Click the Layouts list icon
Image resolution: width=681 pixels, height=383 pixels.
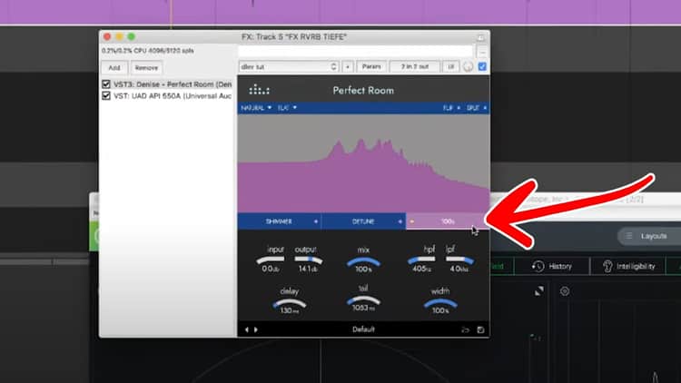[x=629, y=236]
